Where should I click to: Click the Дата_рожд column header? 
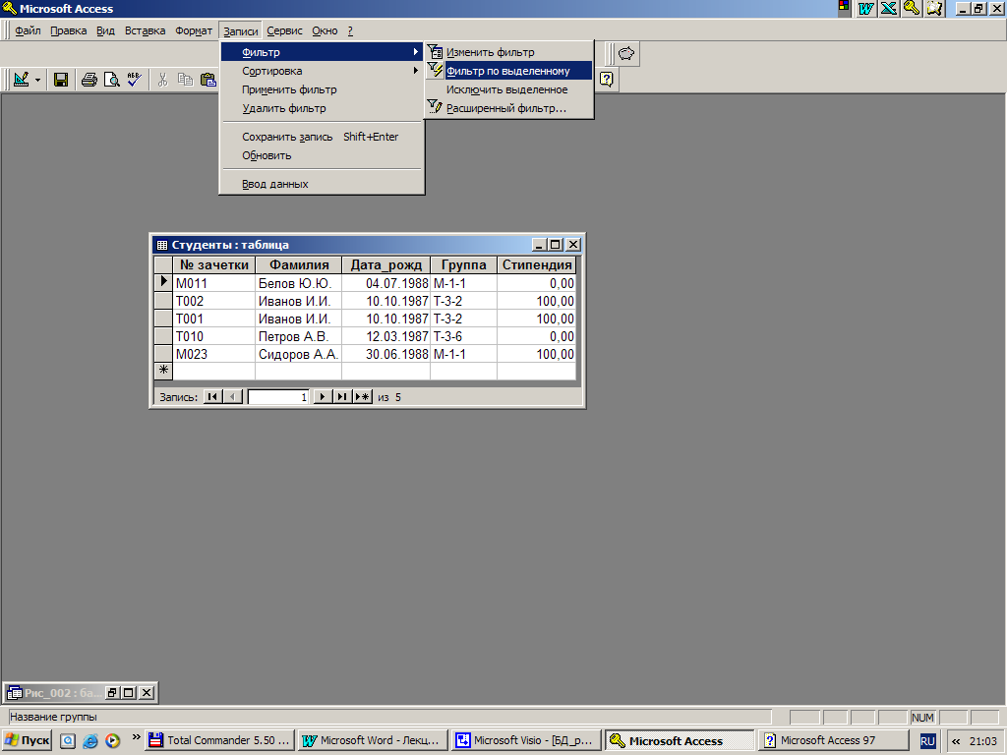[385, 264]
